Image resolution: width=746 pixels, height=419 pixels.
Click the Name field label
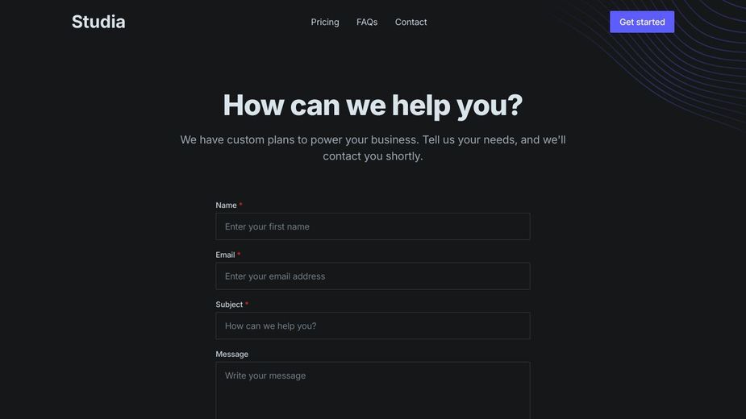[226, 205]
